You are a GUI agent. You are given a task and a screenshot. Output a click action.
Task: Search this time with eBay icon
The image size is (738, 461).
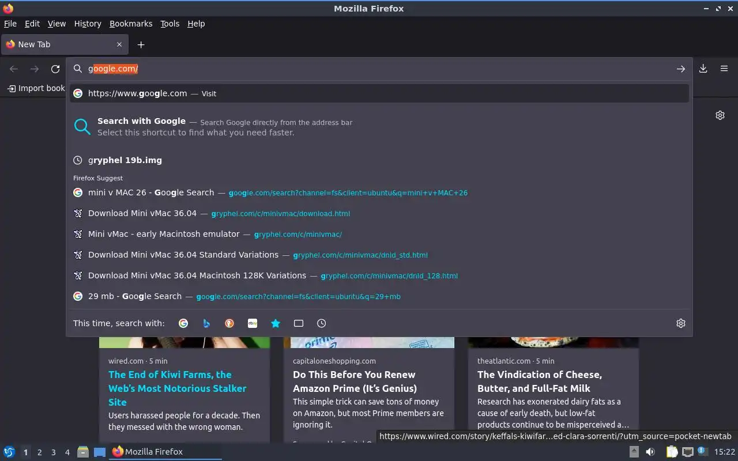pyautogui.click(x=253, y=323)
